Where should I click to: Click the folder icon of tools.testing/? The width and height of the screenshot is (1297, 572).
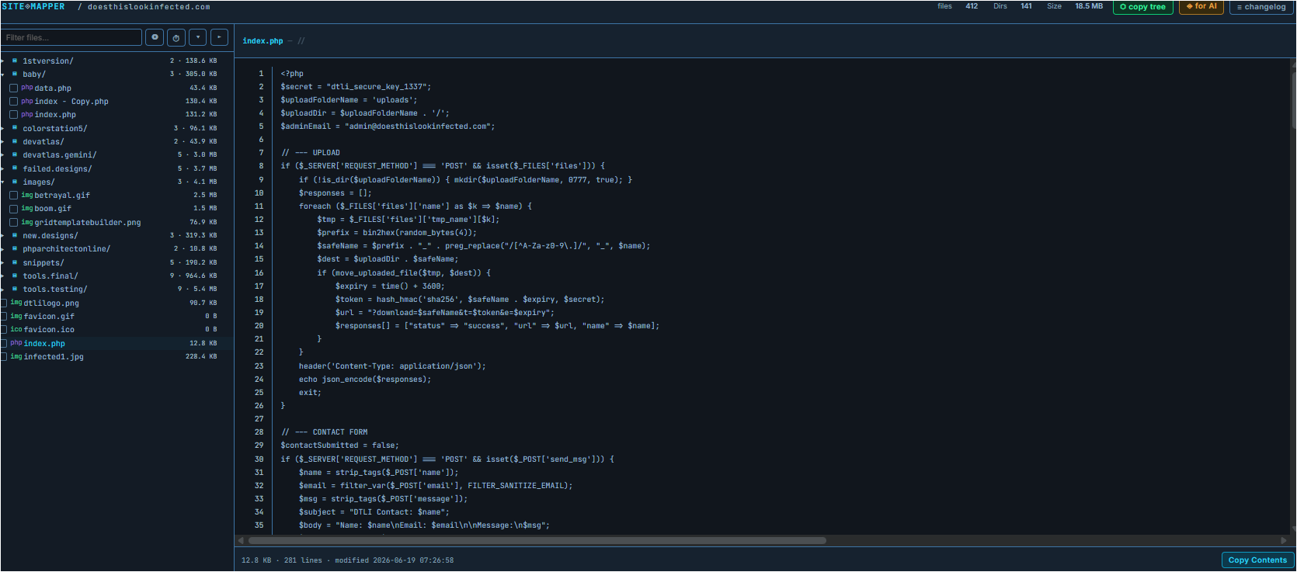15,289
